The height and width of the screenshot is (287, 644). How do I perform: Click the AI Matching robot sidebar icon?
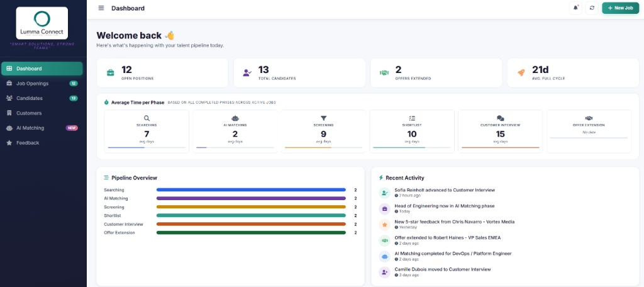(x=9, y=128)
